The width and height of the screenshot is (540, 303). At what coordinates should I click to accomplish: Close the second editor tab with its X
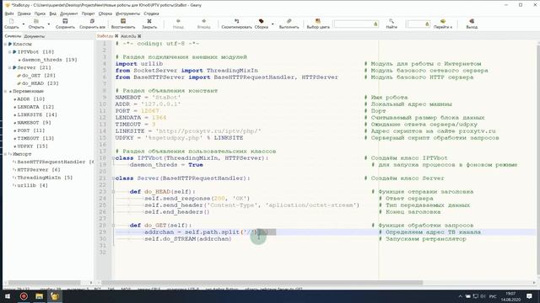tap(139, 36)
